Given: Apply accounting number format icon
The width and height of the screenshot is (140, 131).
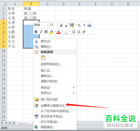Looking at the screenshot, I should [x=72, y=25].
